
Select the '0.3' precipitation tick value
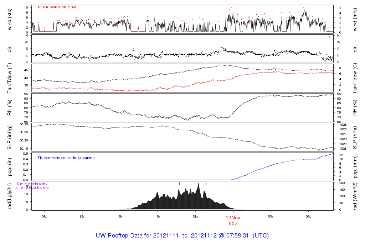[x=26, y=164]
